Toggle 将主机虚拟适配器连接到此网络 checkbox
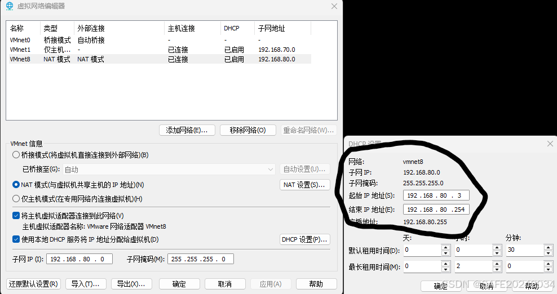 pyautogui.click(x=16, y=216)
